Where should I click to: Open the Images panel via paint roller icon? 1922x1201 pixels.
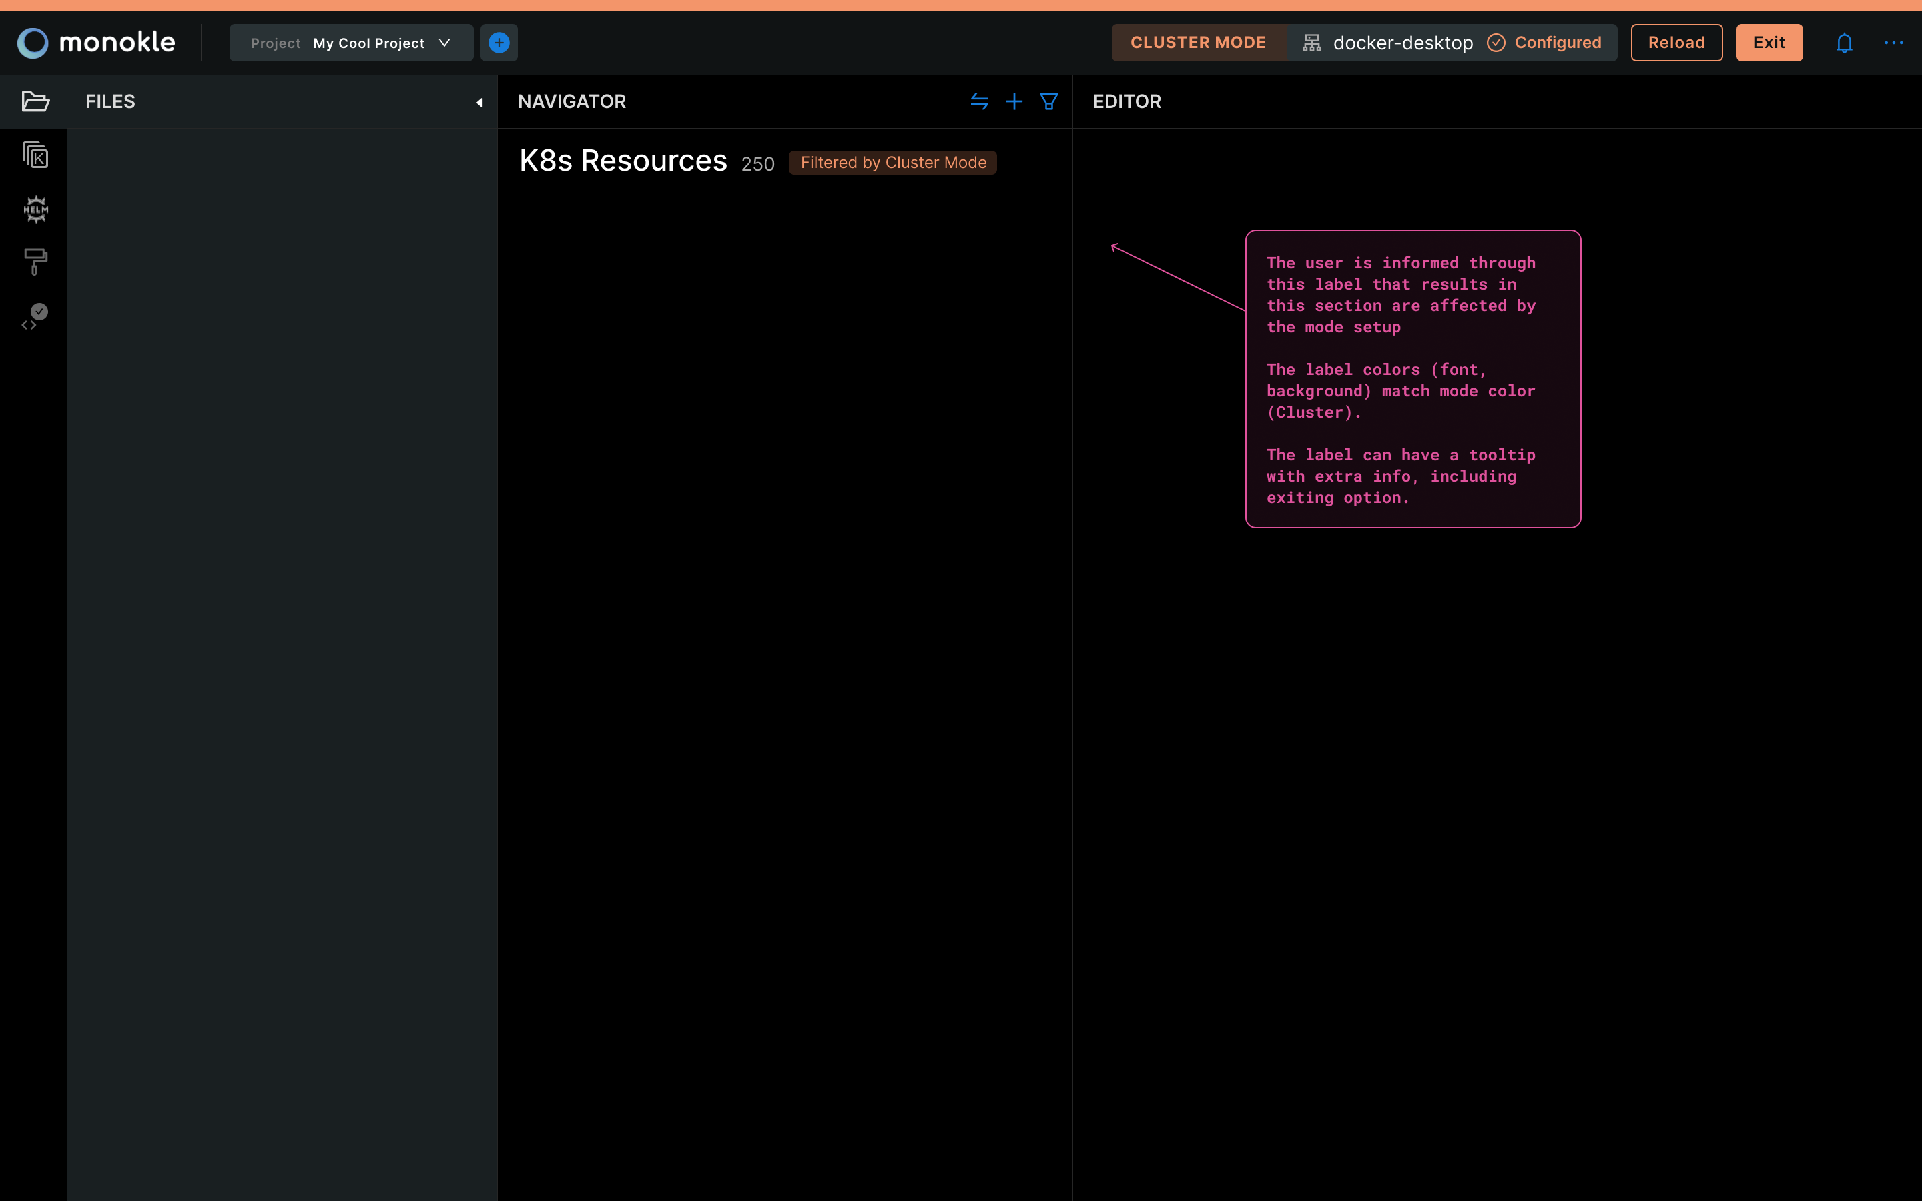35,260
